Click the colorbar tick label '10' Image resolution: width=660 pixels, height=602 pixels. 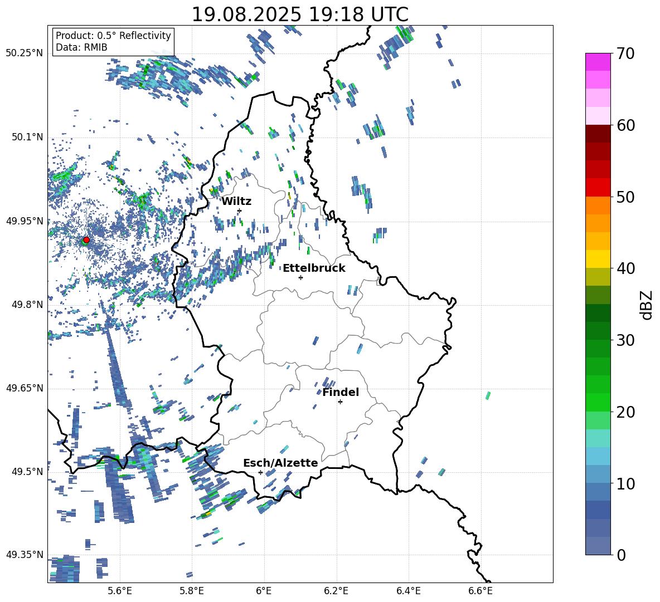click(x=626, y=483)
